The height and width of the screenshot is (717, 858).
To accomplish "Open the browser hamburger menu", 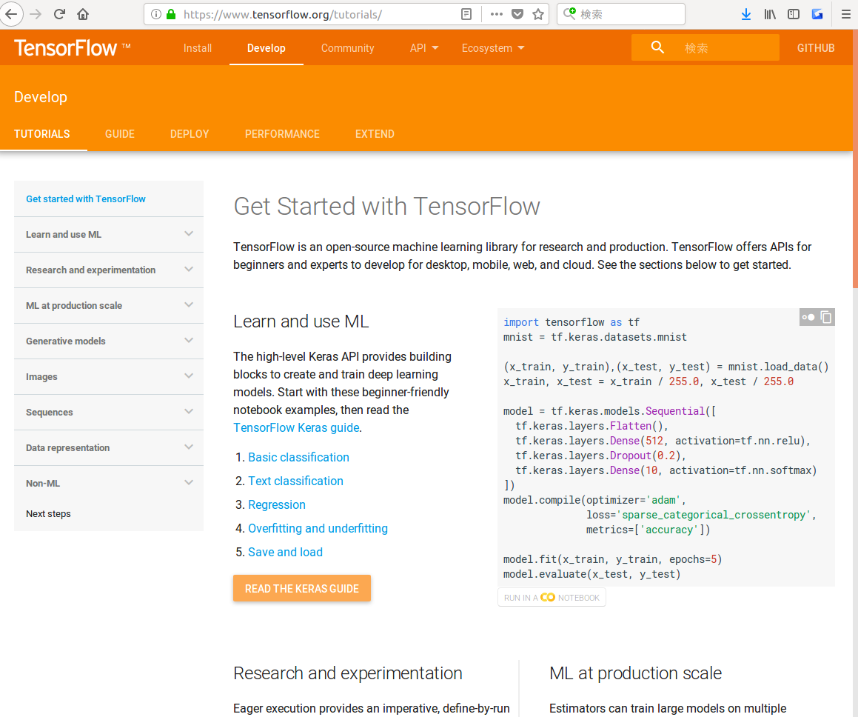I will point(845,14).
